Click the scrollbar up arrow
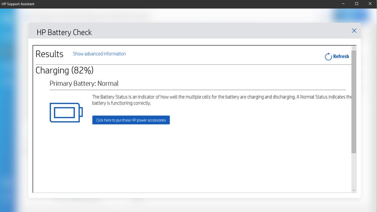Viewport: 377px width, 212px height. [x=354, y=48]
